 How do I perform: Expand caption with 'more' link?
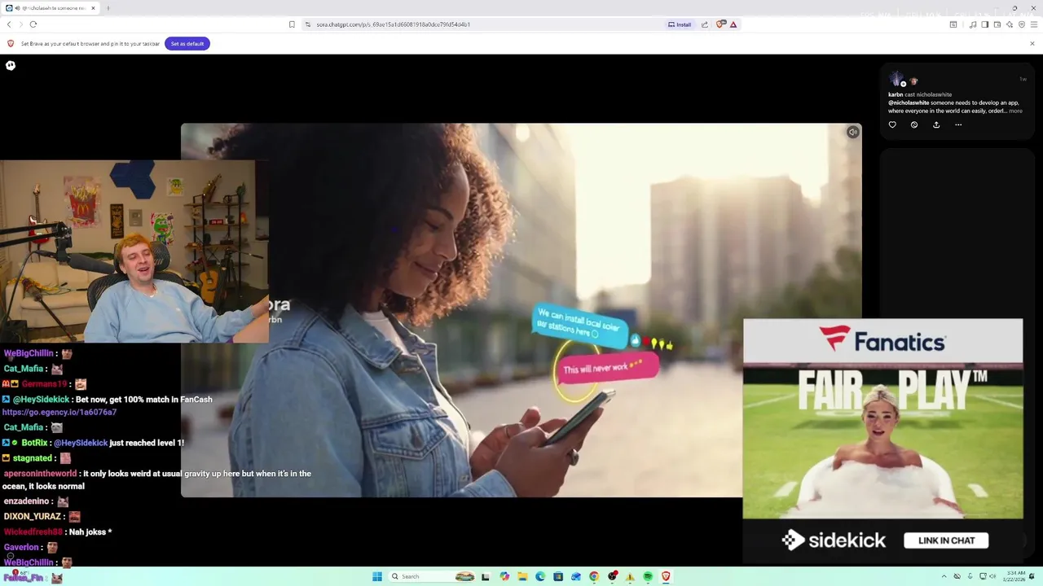[x=1015, y=111]
